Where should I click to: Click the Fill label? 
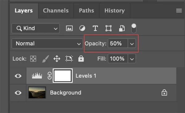pyautogui.click(x=102, y=59)
